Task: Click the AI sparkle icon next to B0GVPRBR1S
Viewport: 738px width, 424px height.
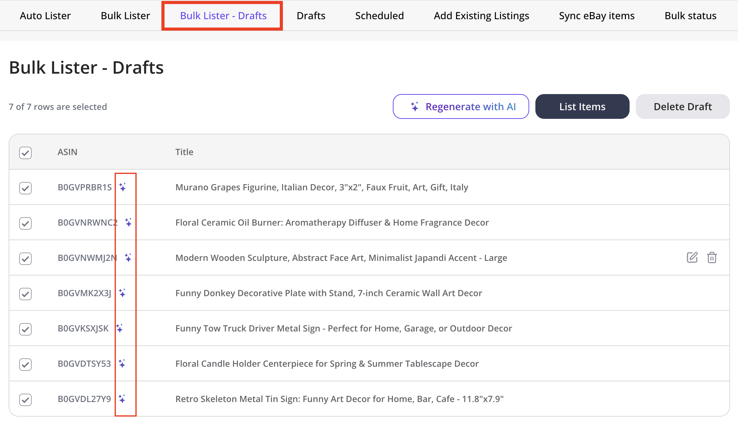Action: (123, 187)
